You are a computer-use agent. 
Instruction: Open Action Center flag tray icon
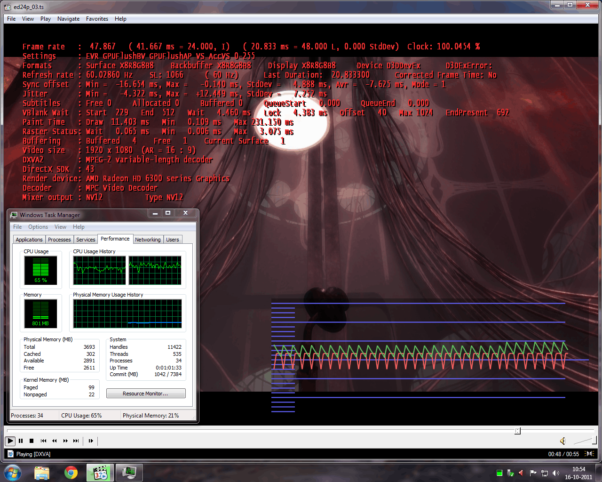(x=533, y=473)
